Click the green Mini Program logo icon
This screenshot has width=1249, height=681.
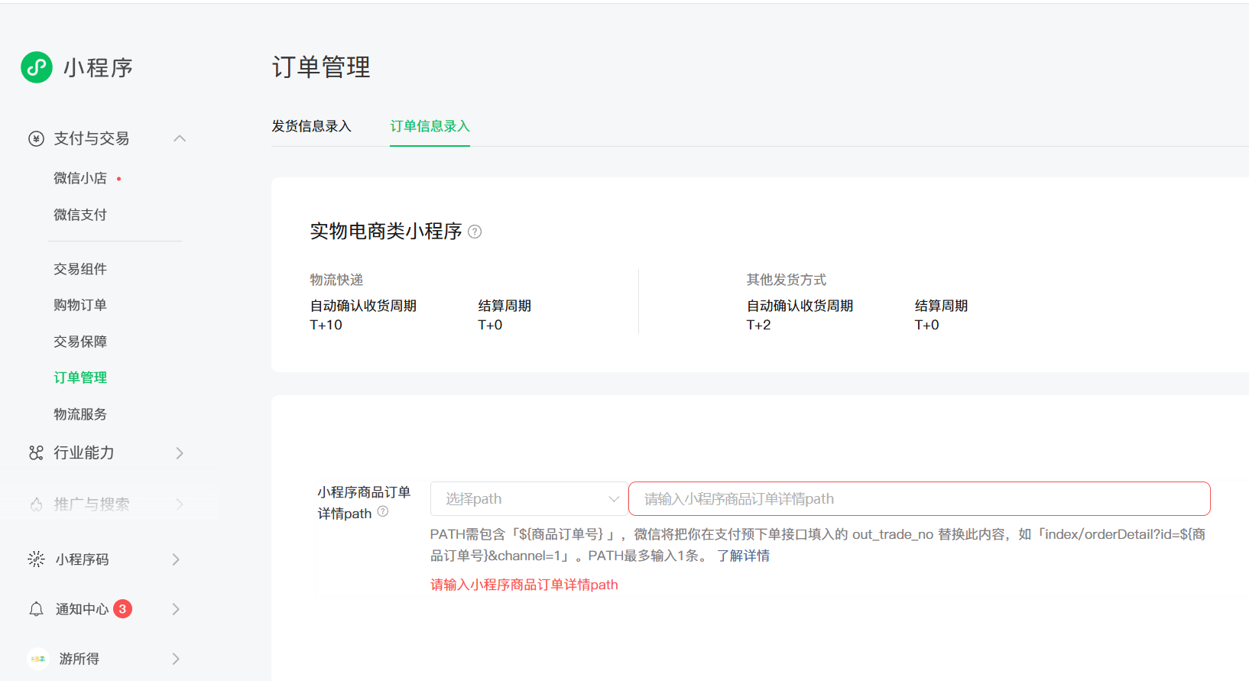click(37, 67)
